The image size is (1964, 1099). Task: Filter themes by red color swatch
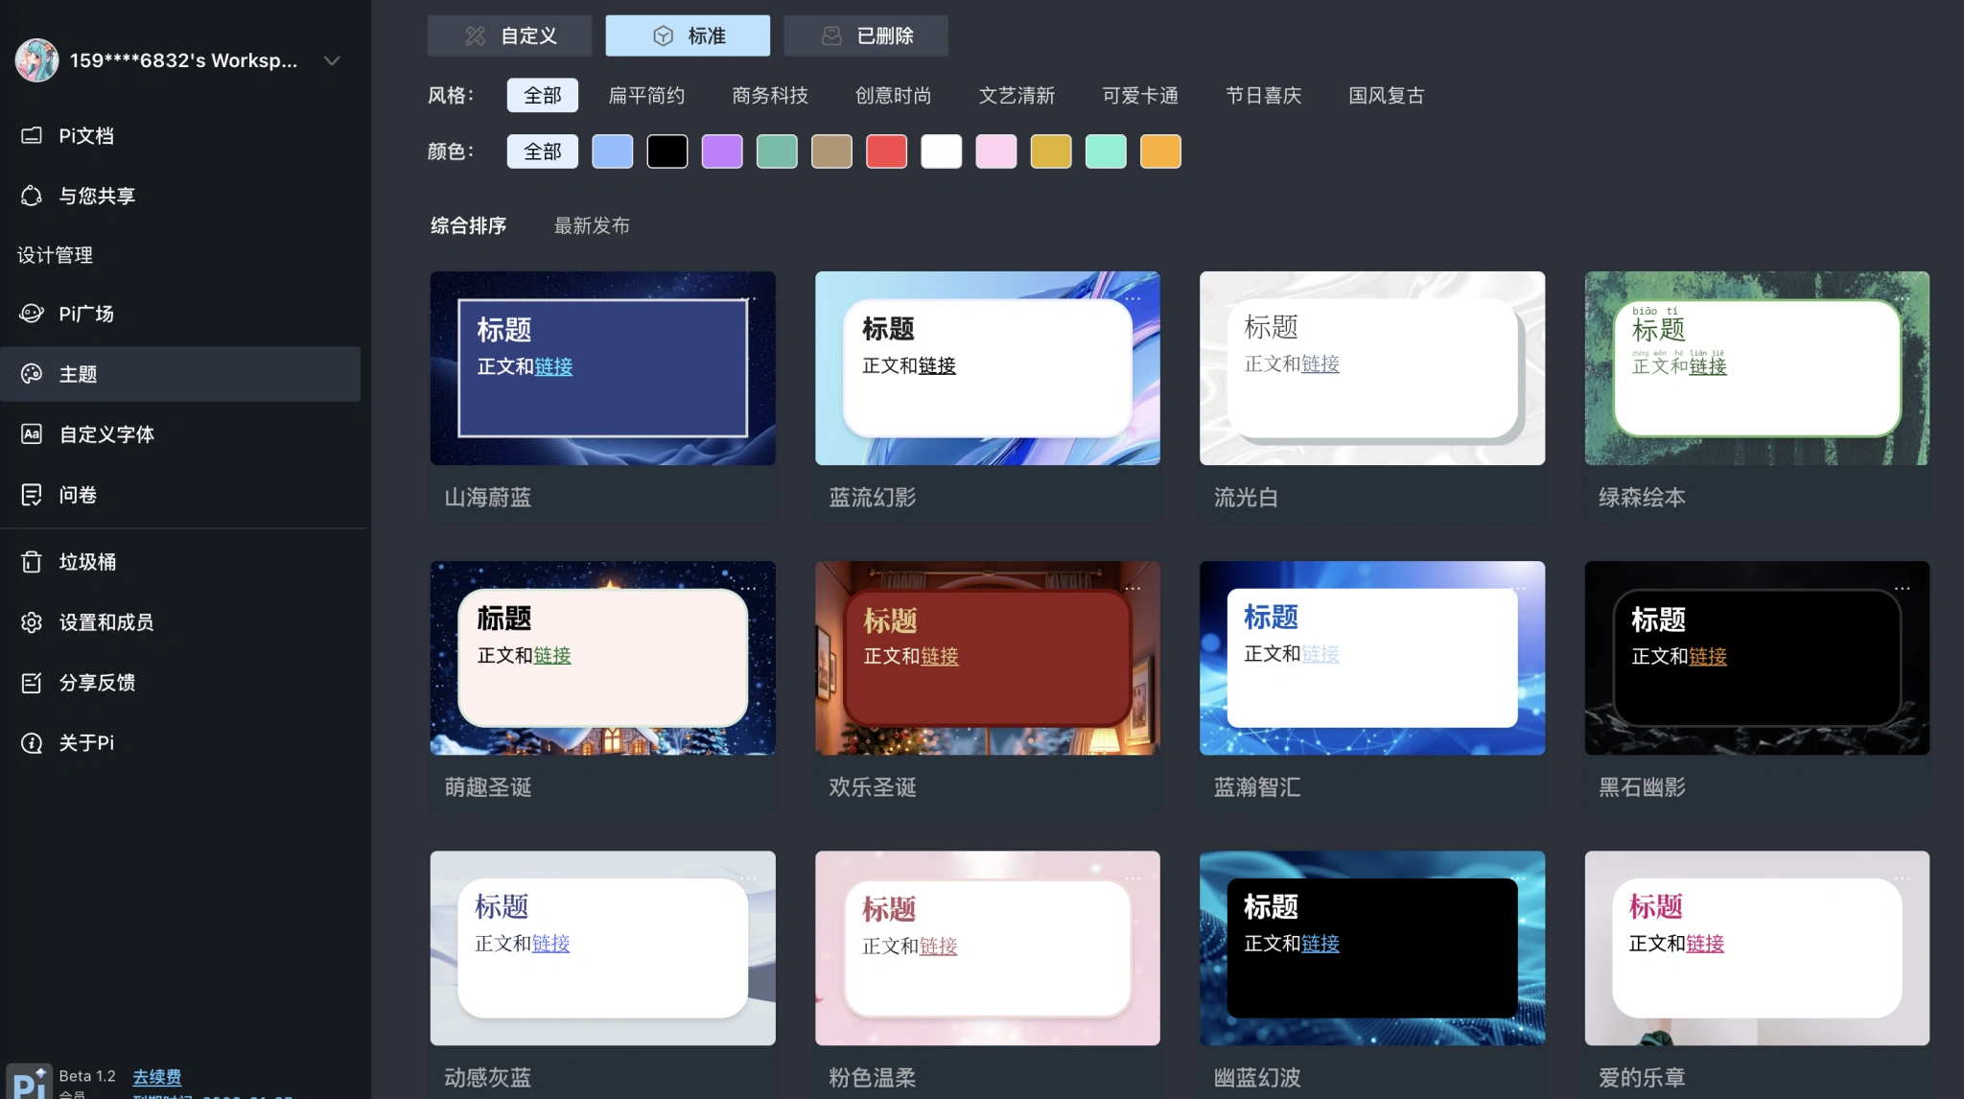[886, 152]
